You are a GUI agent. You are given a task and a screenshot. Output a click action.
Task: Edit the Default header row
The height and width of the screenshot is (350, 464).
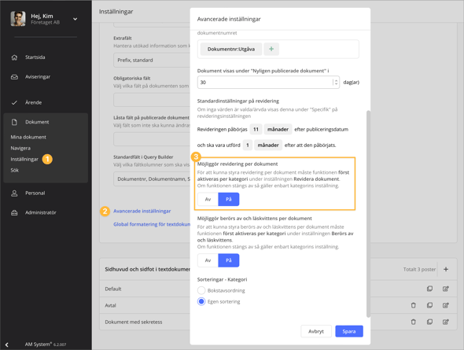(446, 289)
